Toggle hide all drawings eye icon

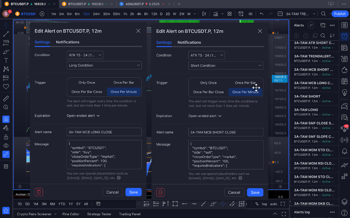(6, 145)
